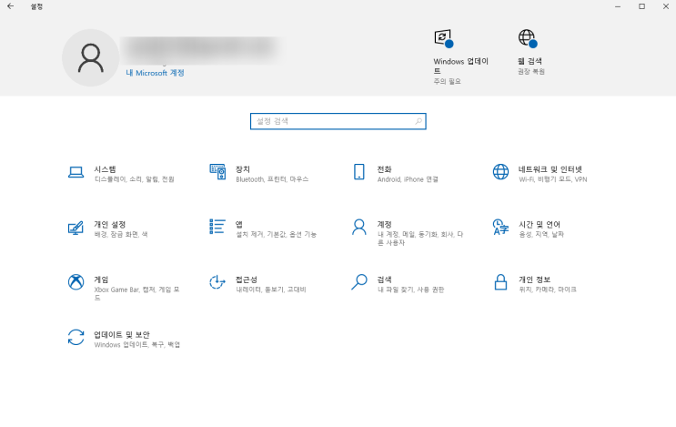Click the magnifier icon in search box

pyautogui.click(x=419, y=121)
